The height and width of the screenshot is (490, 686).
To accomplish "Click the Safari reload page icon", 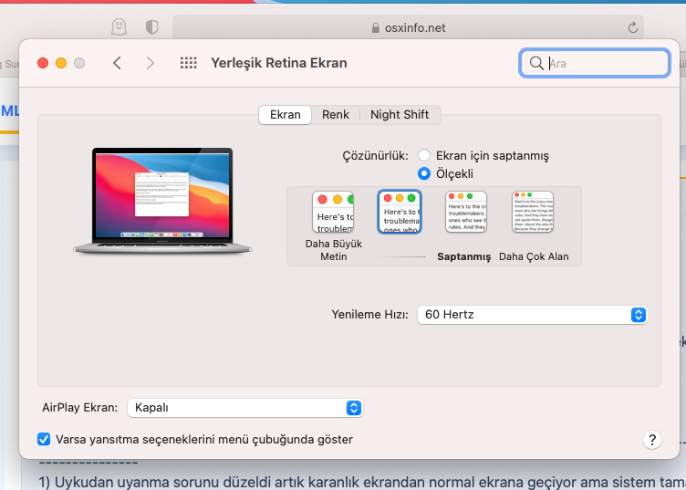I will (632, 28).
